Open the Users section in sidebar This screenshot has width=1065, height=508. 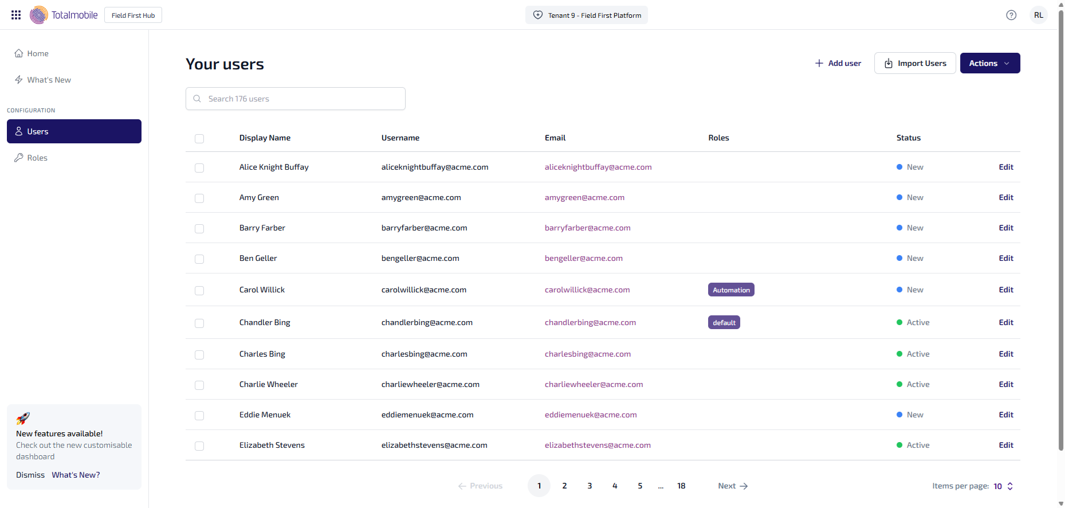pos(74,131)
